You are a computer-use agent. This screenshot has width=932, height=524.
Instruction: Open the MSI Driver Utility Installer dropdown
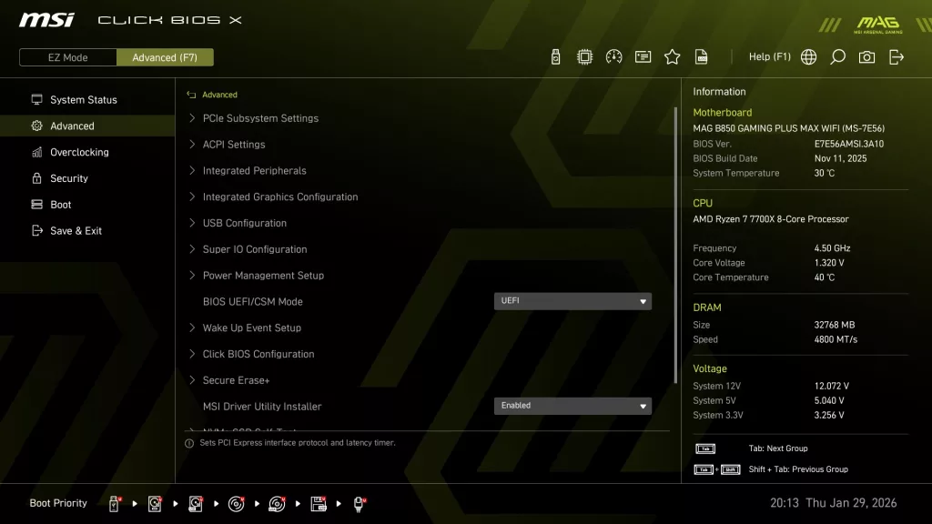[572, 406]
